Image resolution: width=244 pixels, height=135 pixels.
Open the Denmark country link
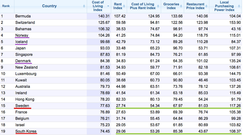[x=23, y=61]
